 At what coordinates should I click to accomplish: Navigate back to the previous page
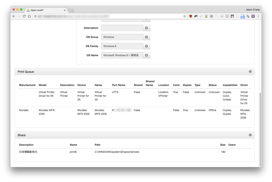14,16
